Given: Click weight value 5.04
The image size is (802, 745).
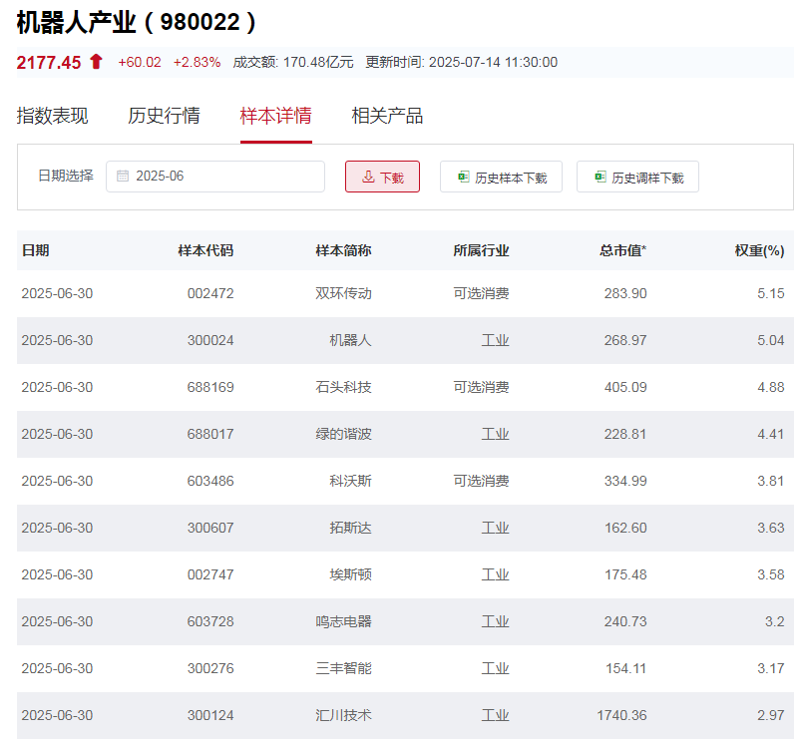Looking at the screenshot, I should 771,340.
